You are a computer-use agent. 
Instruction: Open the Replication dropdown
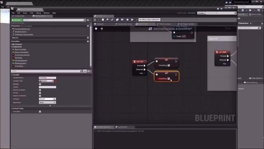(47, 103)
